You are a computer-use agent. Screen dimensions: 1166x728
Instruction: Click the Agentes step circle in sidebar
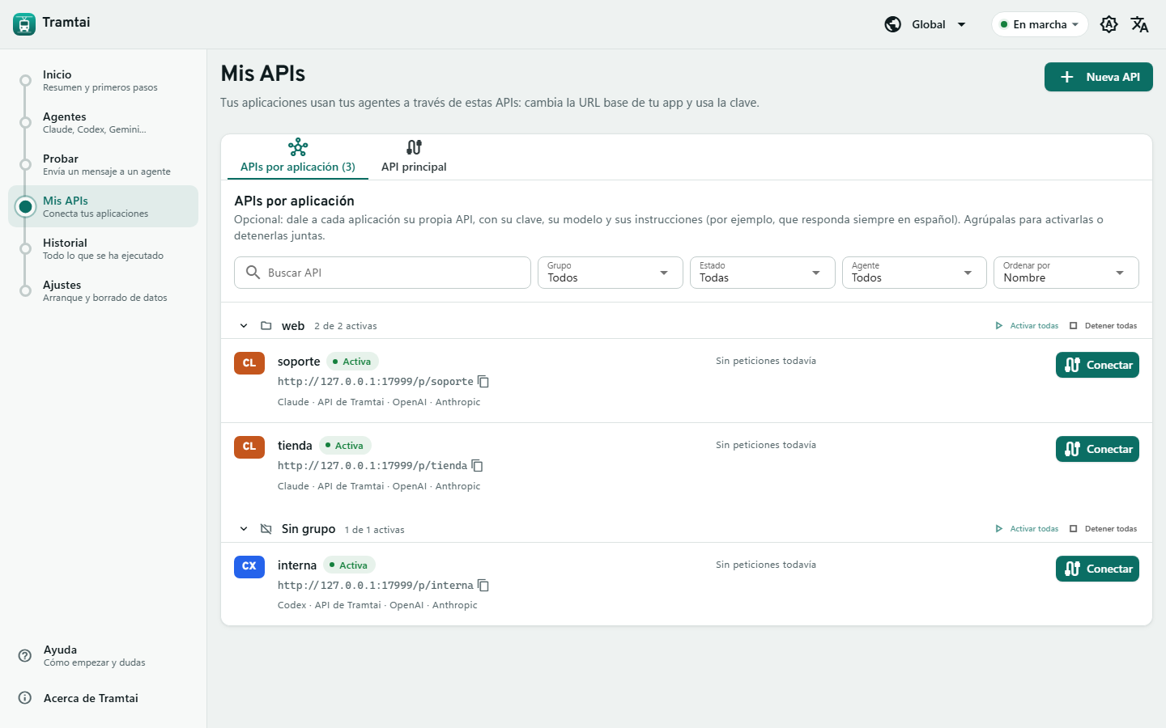[26, 122]
